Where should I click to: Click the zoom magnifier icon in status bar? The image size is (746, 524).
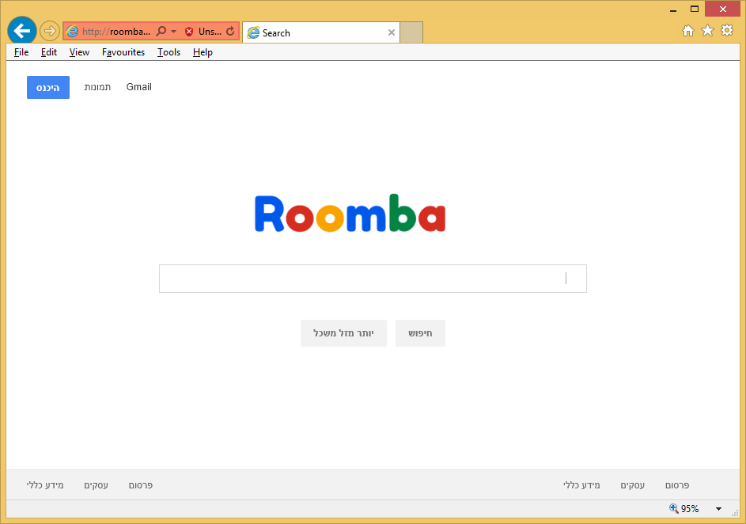coord(674,508)
